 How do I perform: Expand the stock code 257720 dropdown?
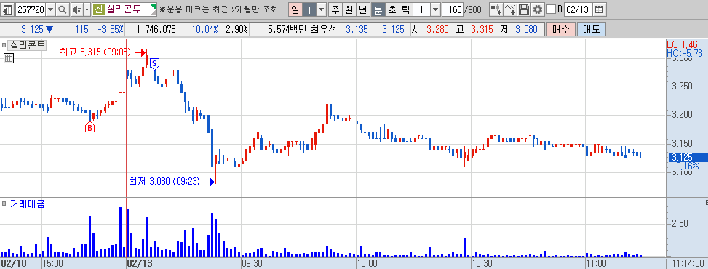pos(50,9)
